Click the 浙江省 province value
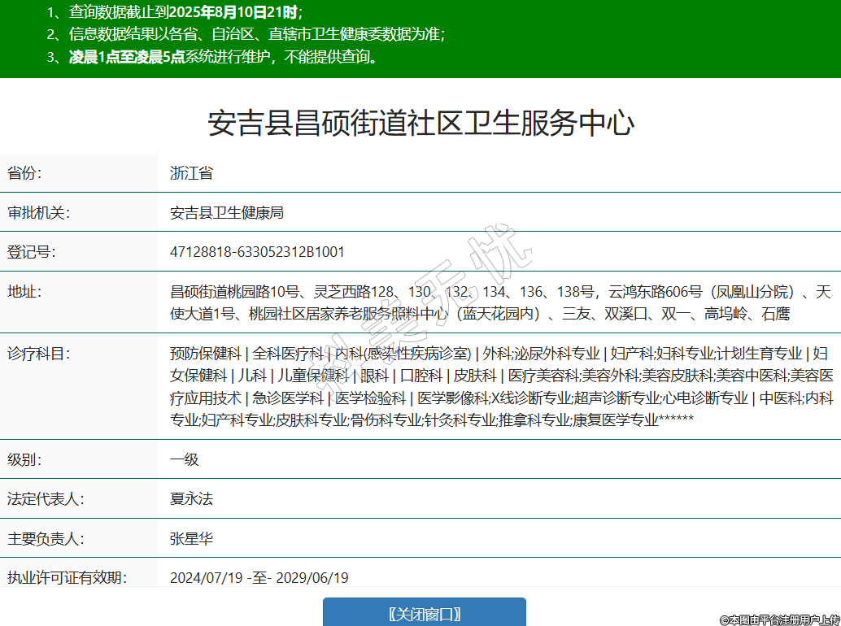Viewport: 841px width, 626px height. [191, 173]
